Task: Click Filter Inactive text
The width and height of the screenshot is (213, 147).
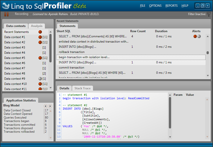Action: (x=197, y=14)
